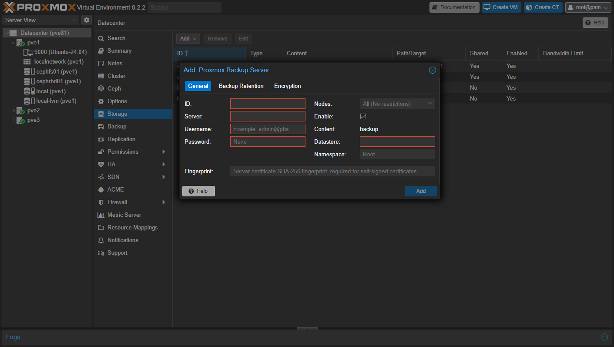
Task: Switch to the Backup Retention tab
Action: pos(241,86)
